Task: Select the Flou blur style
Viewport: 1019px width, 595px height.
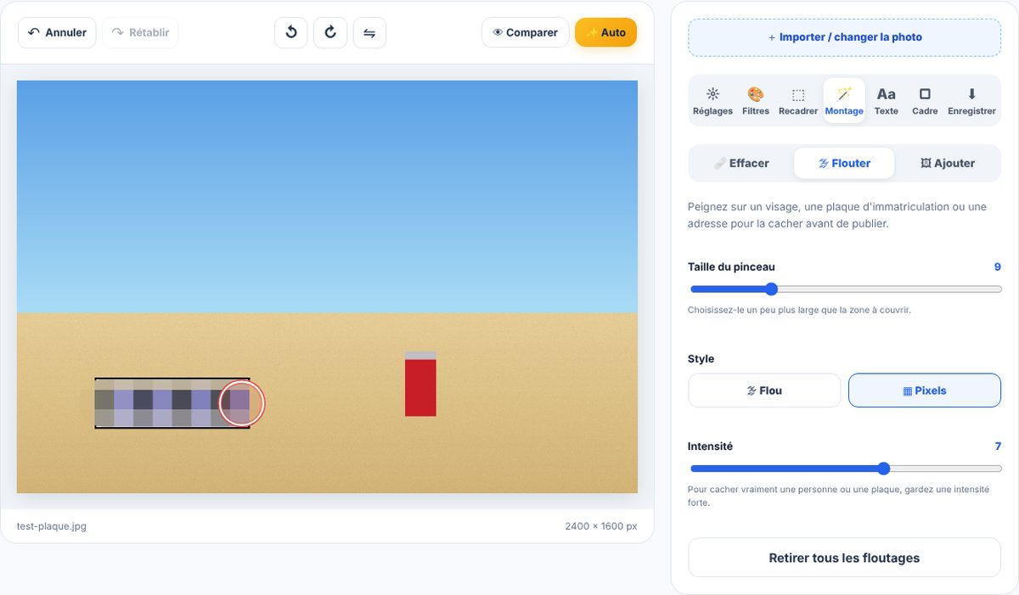Action: coord(764,390)
